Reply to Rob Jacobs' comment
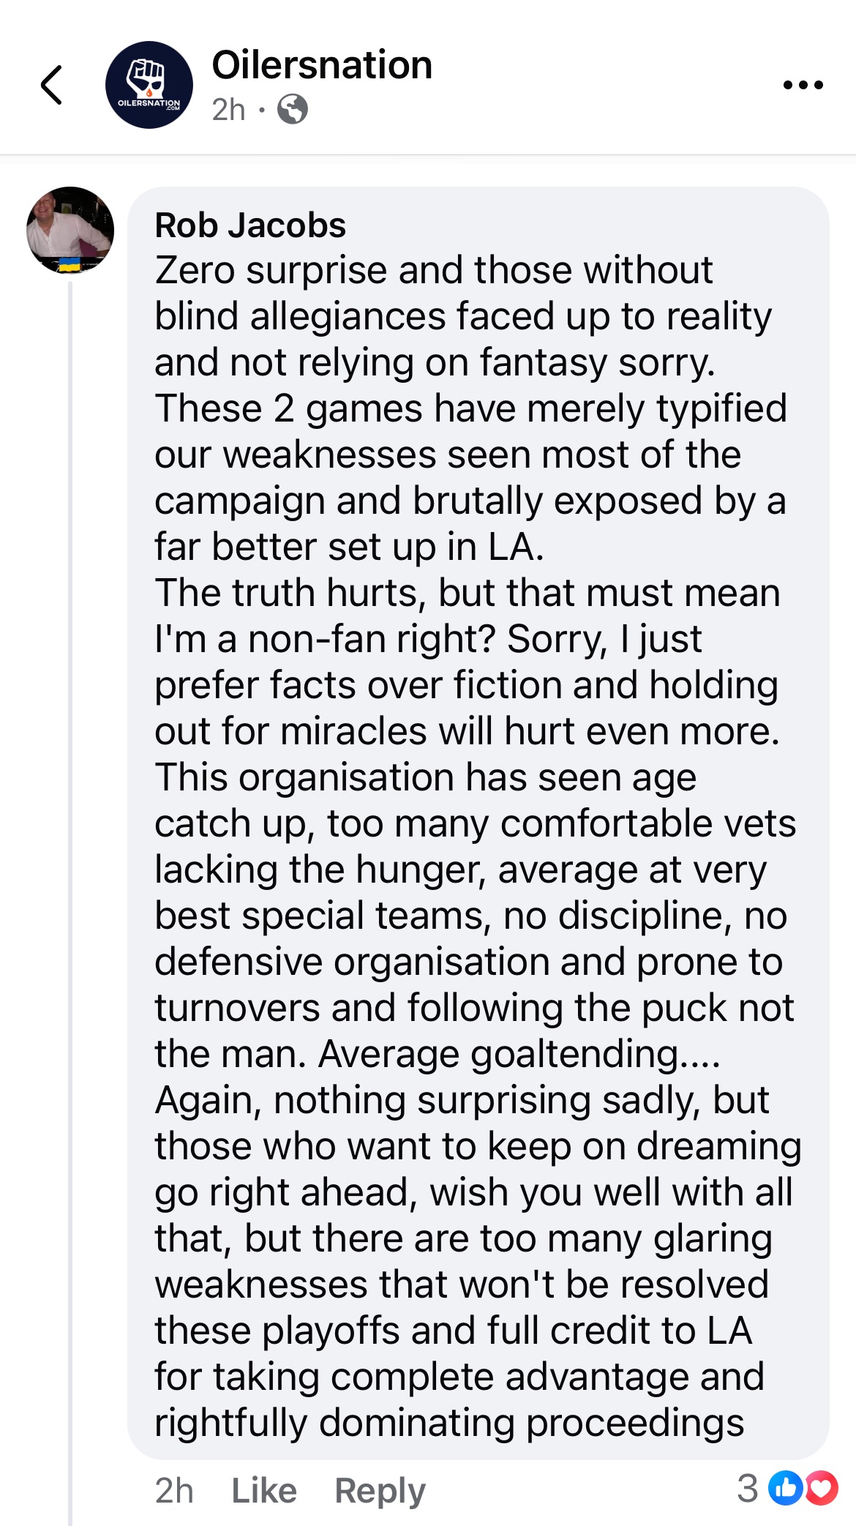Viewport: 856px width, 1526px height. 380,1491
